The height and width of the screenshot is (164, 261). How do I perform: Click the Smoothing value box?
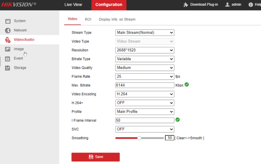(x=169, y=138)
